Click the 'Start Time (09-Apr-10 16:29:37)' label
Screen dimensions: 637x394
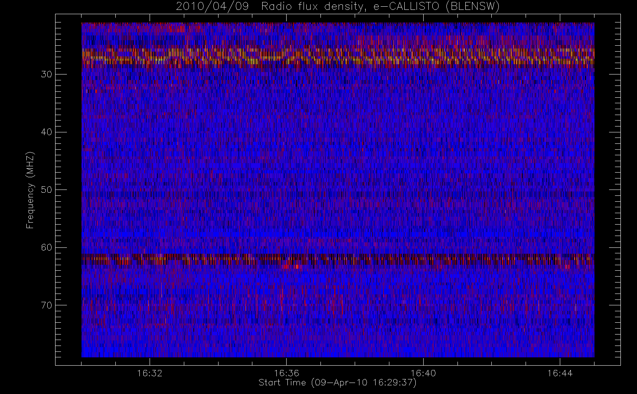click(x=337, y=383)
